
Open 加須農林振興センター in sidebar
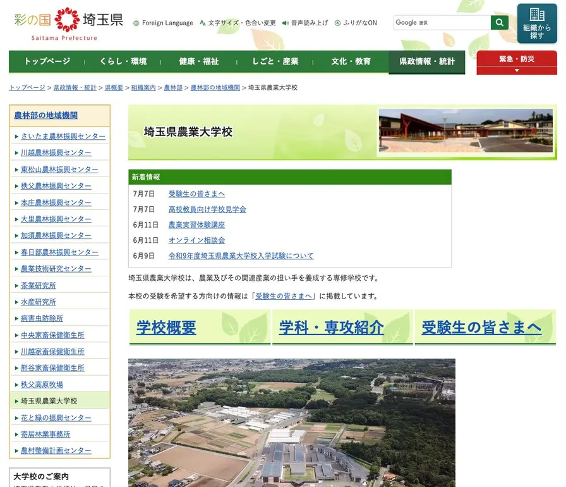coord(56,235)
